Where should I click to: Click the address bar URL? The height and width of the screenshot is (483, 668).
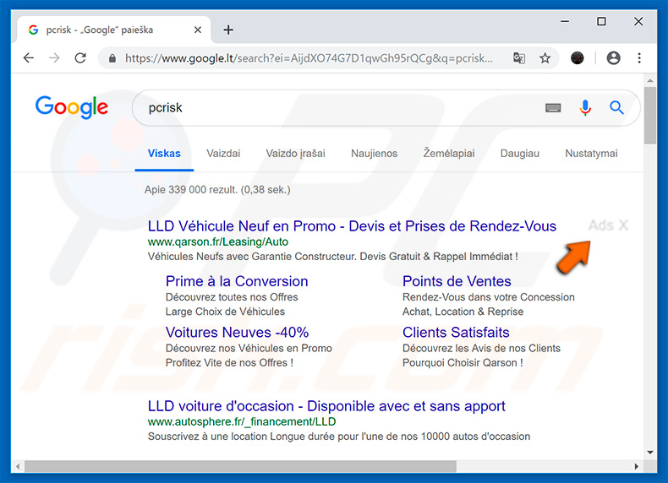[x=309, y=58]
